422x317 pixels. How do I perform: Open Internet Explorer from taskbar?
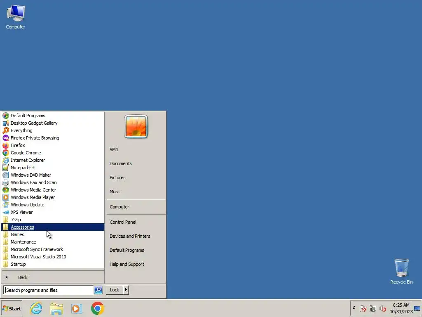[x=36, y=308]
